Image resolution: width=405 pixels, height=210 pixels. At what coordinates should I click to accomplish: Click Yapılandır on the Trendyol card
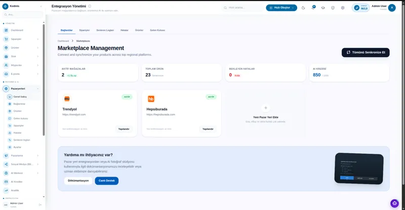124,129
